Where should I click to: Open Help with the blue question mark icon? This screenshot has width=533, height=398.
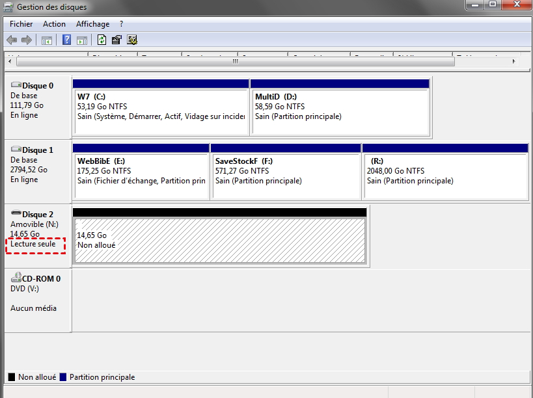click(66, 40)
